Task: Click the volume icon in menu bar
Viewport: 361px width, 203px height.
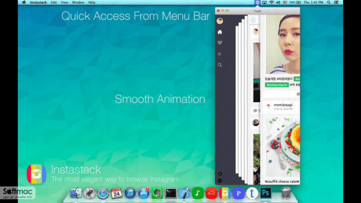Action: tap(278, 2)
